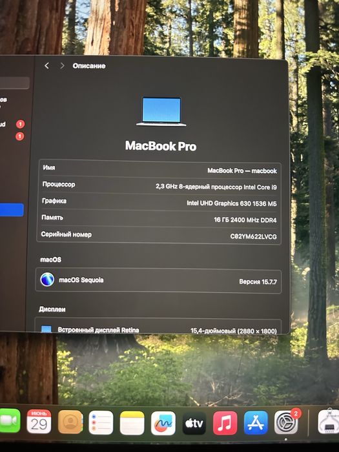Go back with the left chevron

click(x=46, y=66)
